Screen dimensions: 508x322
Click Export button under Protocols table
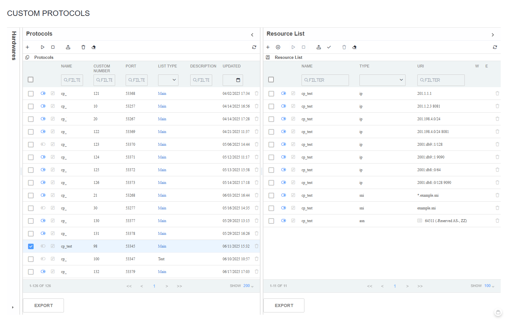coord(44,305)
